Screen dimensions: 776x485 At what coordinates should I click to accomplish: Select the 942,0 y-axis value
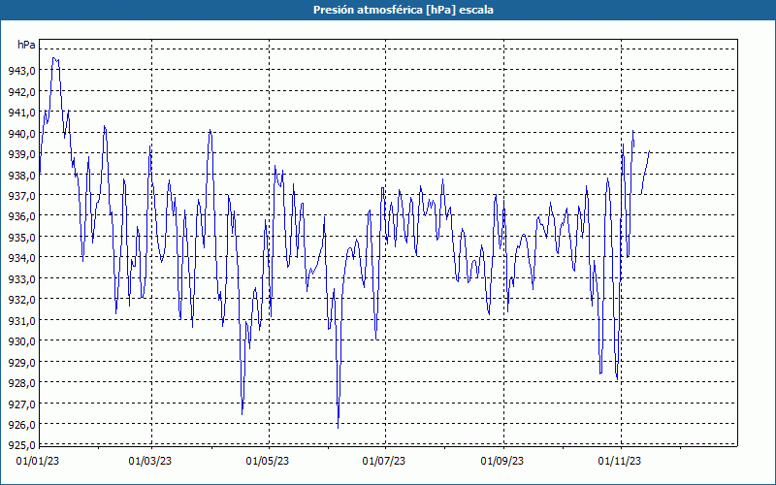21,91
